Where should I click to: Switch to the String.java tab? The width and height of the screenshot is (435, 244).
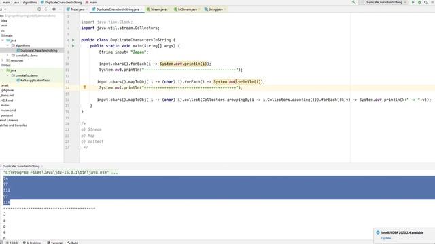tap(215, 9)
